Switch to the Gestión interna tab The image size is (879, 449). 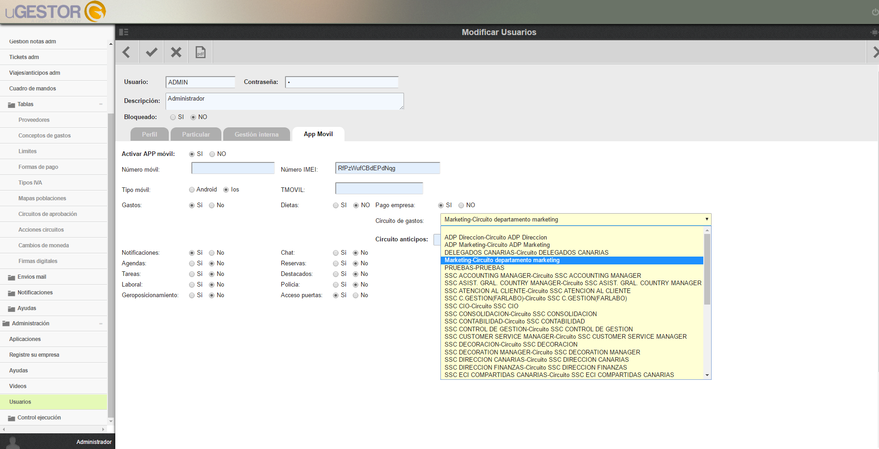256,134
